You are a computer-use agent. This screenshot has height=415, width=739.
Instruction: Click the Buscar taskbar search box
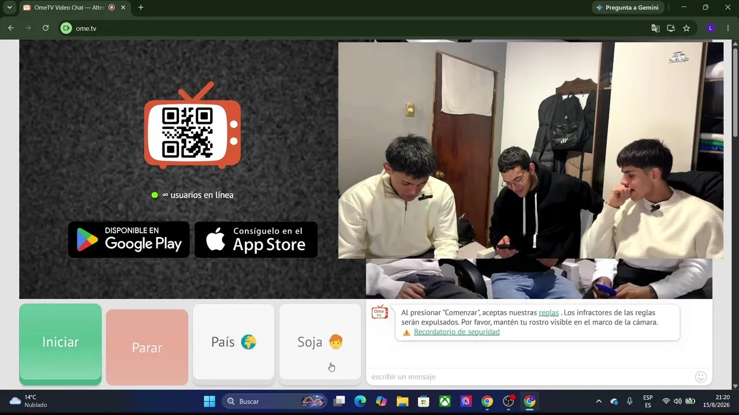click(274, 401)
